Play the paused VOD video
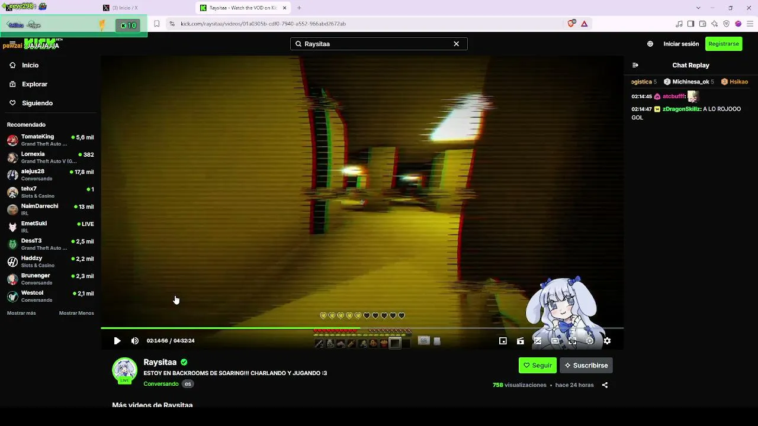758x426 pixels. [117, 341]
